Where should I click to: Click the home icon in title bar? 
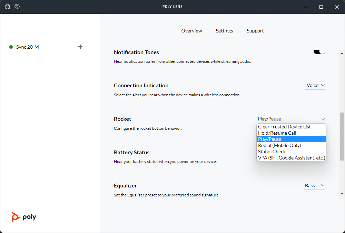(8, 7)
